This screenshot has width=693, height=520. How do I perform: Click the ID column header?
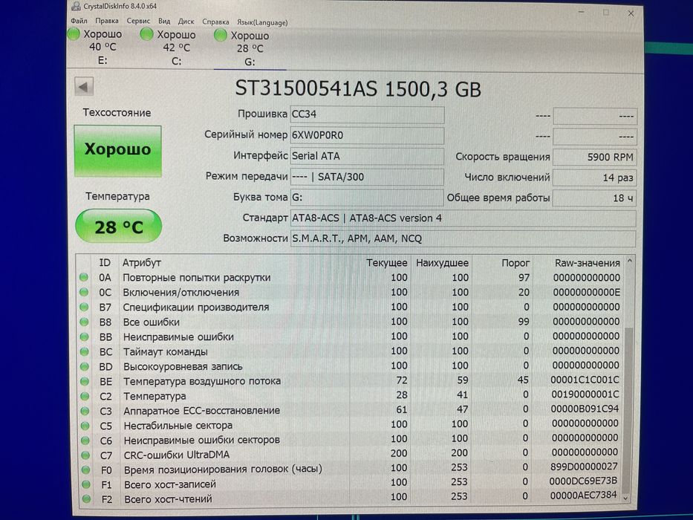pyautogui.click(x=105, y=263)
